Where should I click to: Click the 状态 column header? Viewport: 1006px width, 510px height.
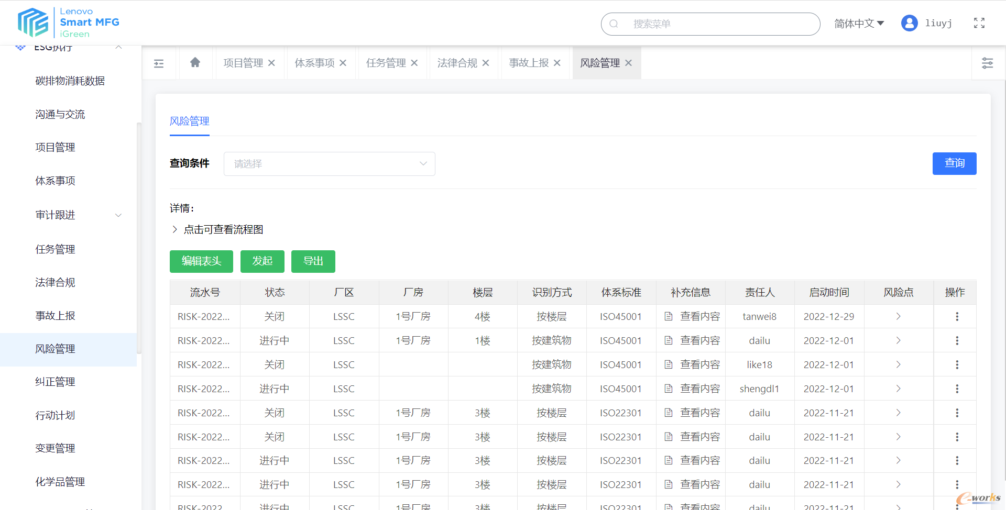[275, 293]
